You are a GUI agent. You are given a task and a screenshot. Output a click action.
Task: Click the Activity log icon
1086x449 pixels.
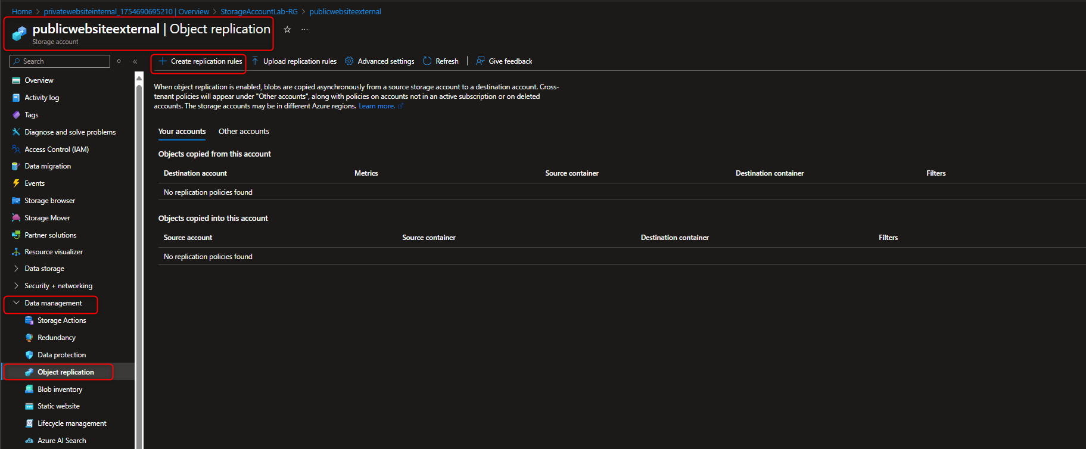coord(16,98)
